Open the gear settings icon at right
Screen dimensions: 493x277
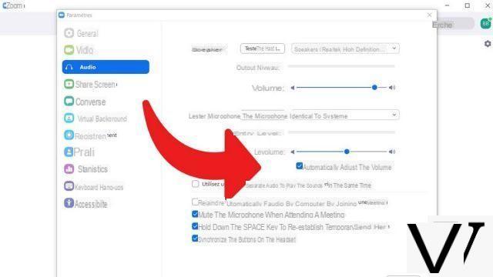[488, 44]
